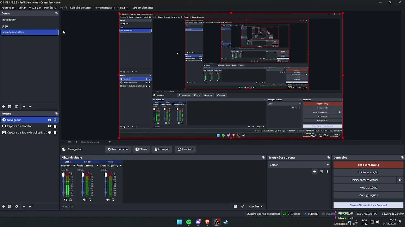The image size is (405, 227).
Task: Adjust the Mic/Aux volume slider handle
Action: click(63, 175)
